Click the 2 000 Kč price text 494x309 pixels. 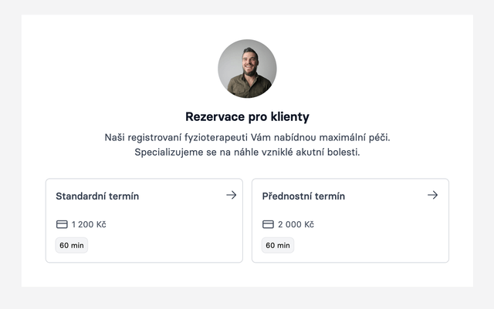pos(296,224)
